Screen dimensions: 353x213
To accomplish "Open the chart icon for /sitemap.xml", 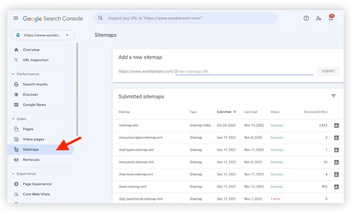I will 336,125.
